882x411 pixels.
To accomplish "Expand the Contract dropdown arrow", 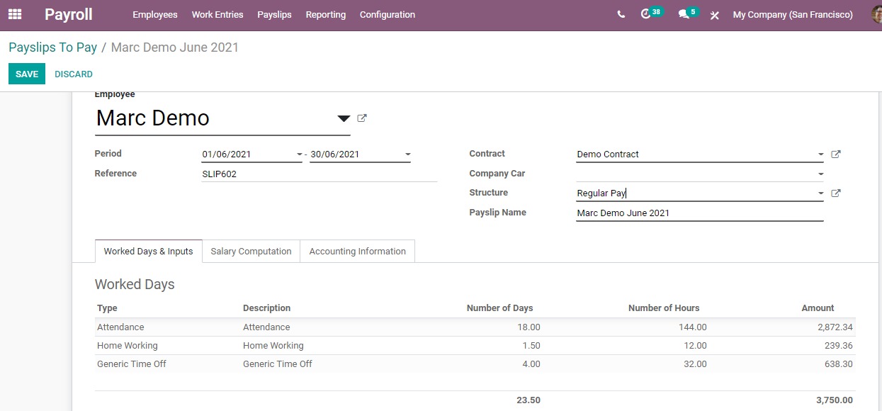I will click(x=820, y=154).
